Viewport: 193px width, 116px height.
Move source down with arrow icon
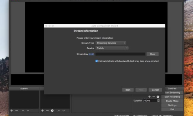pos(64,111)
